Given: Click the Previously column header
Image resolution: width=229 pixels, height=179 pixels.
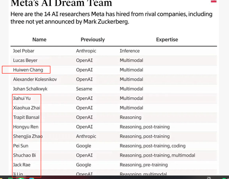Looking at the screenshot, I should pyautogui.click(x=93, y=40).
